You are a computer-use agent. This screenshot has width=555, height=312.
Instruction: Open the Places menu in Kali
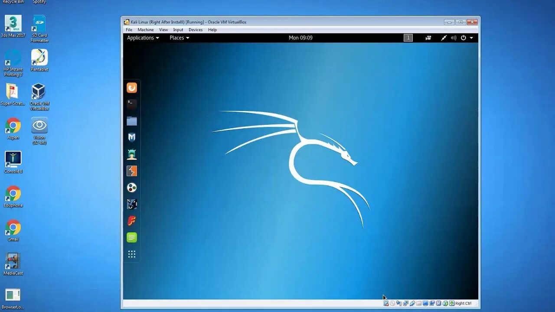(x=179, y=38)
